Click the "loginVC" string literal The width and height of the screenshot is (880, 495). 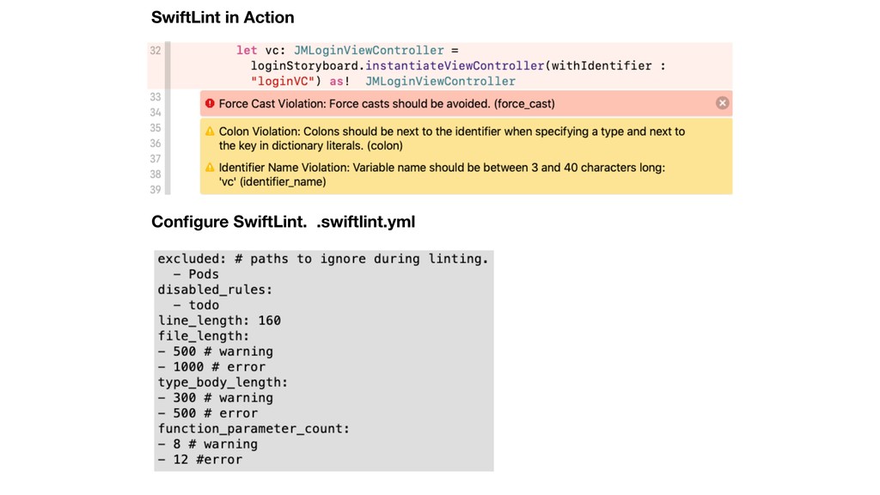(282, 82)
